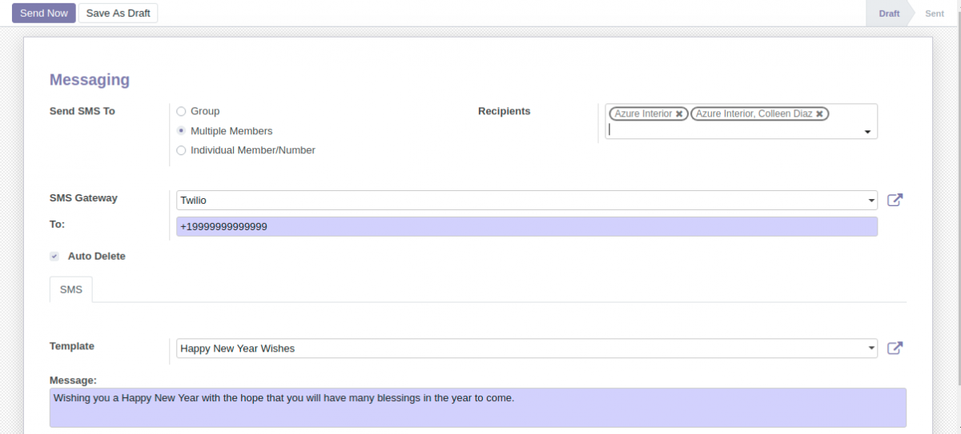The image size is (961, 434).
Task: Expand the Recipients dropdown arrow
Action: (867, 132)
